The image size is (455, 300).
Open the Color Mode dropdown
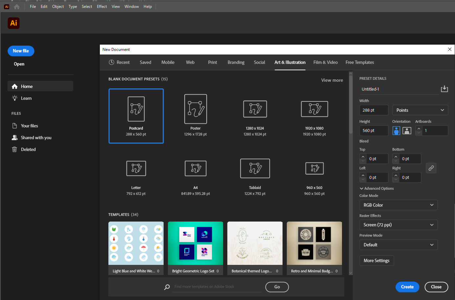click(398, 205)
